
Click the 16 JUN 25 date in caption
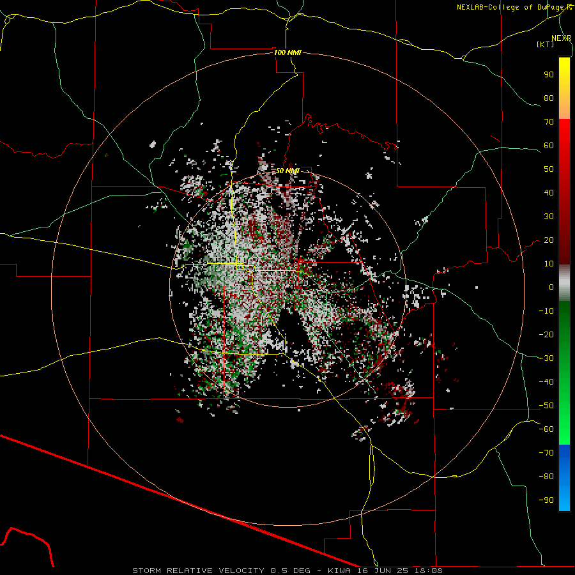pyautogui.click(x=383, y=571)
